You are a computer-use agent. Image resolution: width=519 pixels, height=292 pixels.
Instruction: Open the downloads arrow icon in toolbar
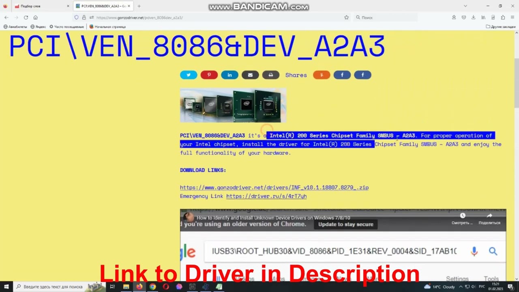(474, 17)
